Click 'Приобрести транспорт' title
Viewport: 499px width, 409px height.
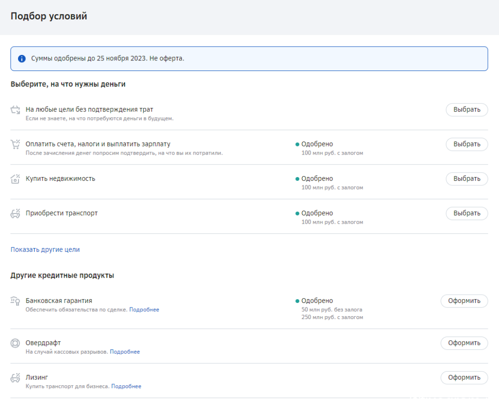[62, 213]
